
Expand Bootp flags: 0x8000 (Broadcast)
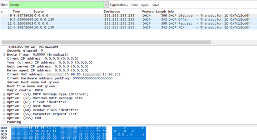click(4, 55)
